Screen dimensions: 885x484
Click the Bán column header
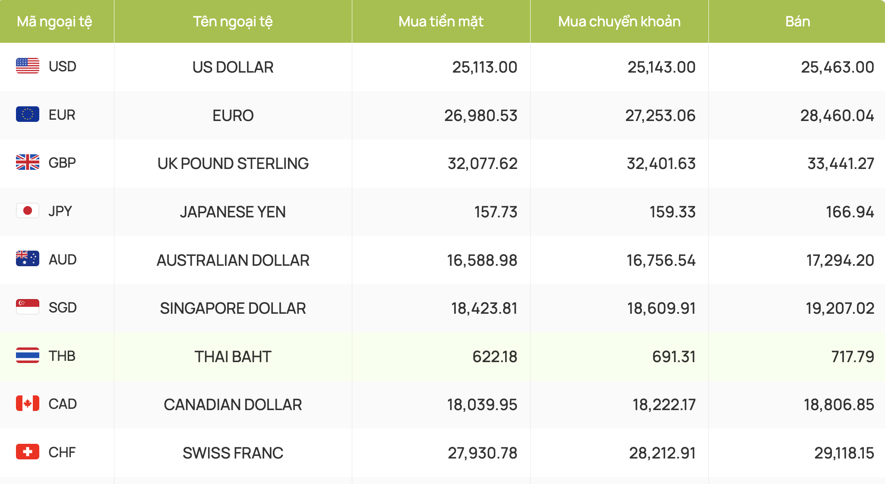coord(797,22)
